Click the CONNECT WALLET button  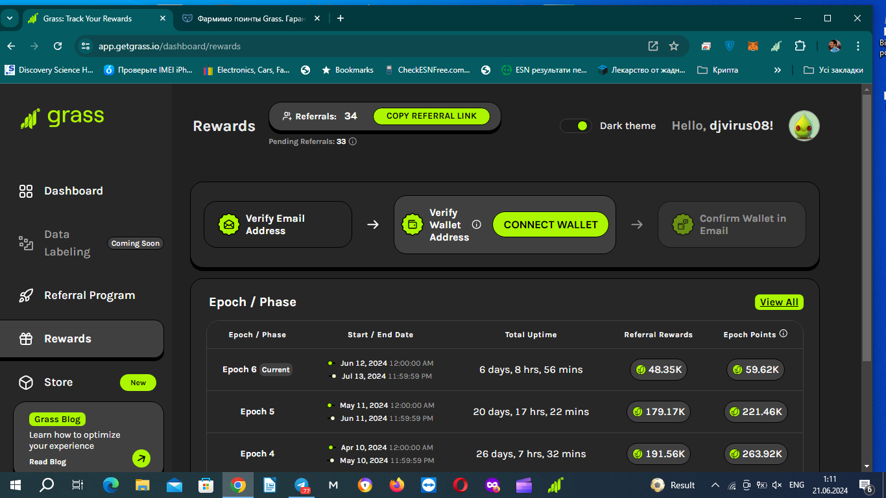[551, 224]
